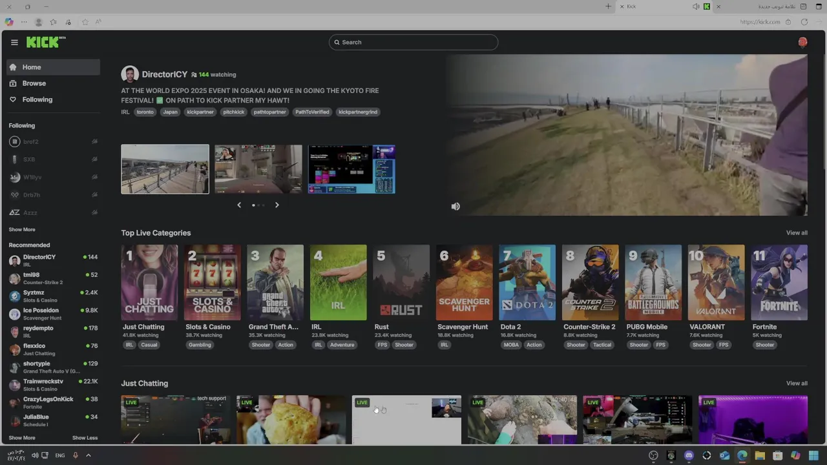This screenshot has height=465, width=827.
Task: Open tml98 recommended channel
Action: click(x=54, y=278)
